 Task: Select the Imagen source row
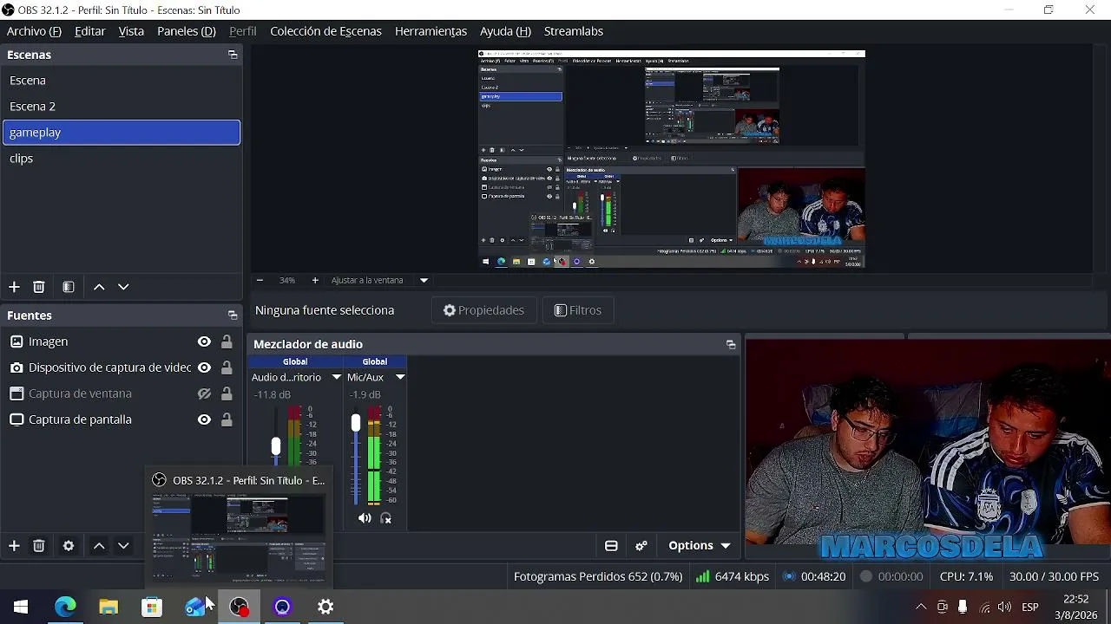point(122,341)
